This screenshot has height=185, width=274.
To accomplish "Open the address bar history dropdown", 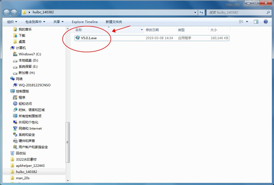I will [195, 12].
